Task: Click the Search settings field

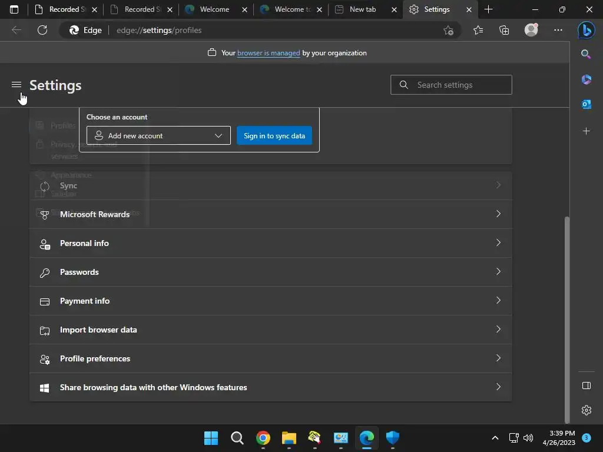Action: [451, 85]
